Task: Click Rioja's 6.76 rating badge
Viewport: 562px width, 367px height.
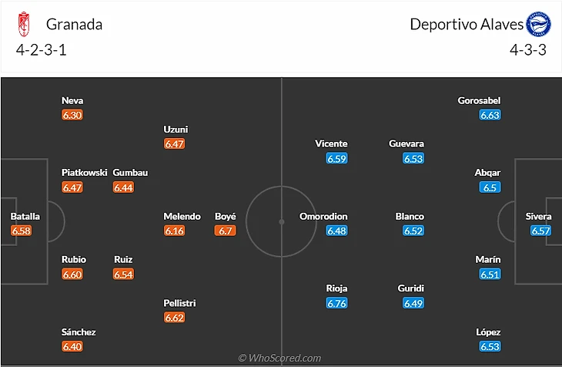Action: click(x=336, y=303)
